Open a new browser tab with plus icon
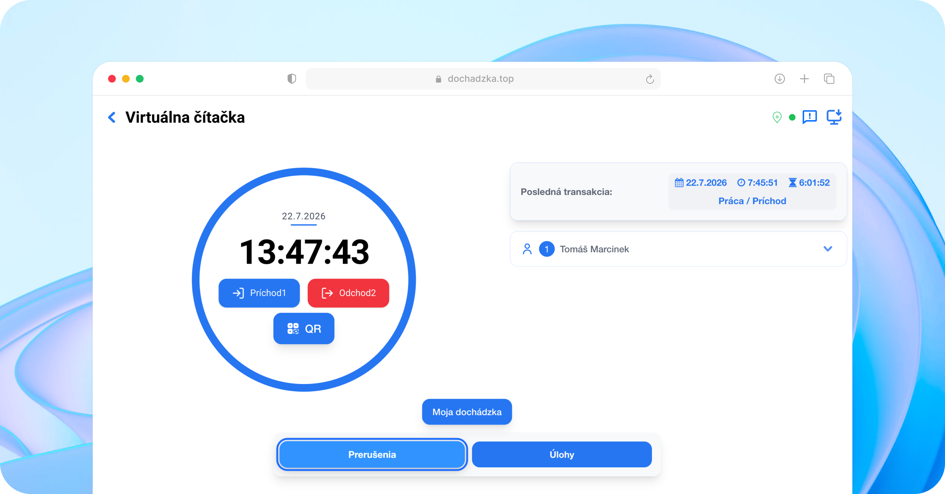This screenshot has width=945, height=494. coord(804,79)
